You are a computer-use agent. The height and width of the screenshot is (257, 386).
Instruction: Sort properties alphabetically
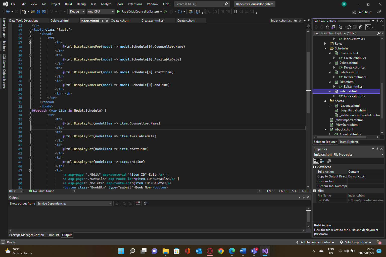[322, 161]
